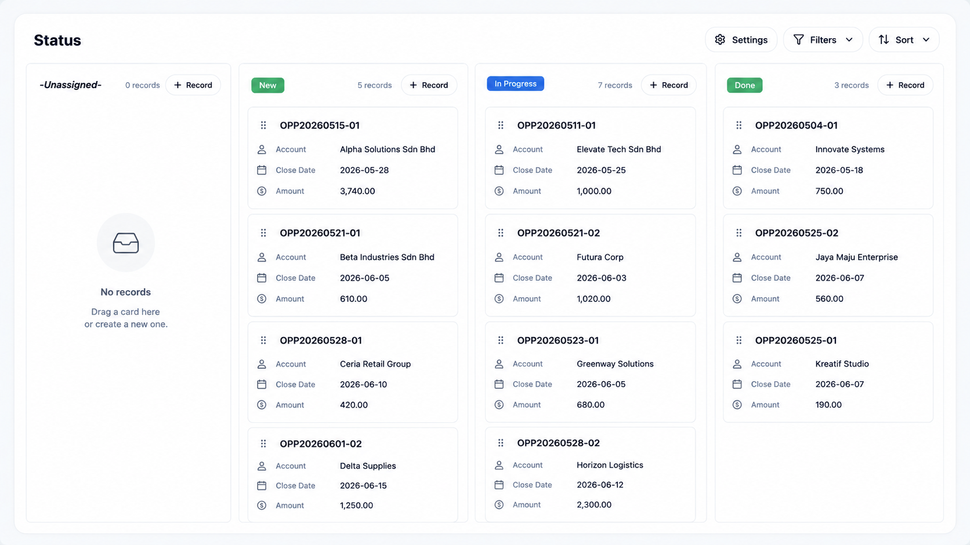The height and width of the screenshot is (545, 970).
Task: Click account person icon for Elevate Tech
Action: 499,149
